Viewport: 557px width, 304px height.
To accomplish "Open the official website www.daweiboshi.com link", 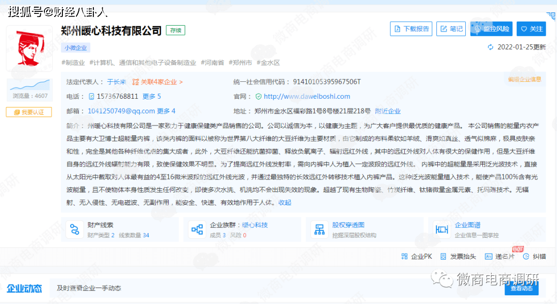I will pyautogui.click(x=307, y=96).
